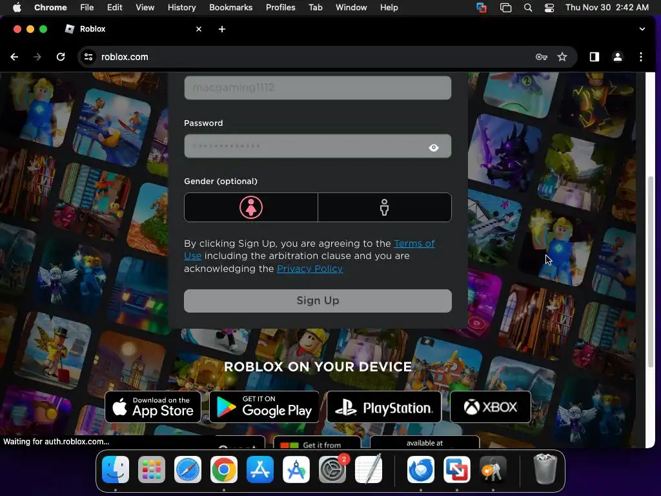The height and width of the screenshot is (496, 661).
Task: Open Control Center in the menu bar
Action: coord(549,8)
